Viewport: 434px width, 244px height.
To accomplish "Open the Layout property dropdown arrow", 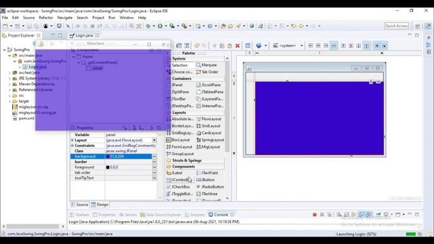I will 155,140.
